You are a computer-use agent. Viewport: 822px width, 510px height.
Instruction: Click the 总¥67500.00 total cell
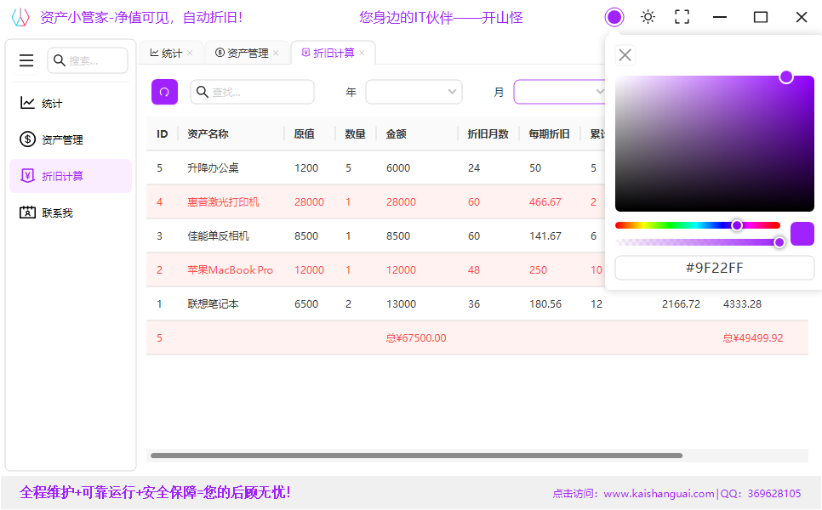(x=416, y=338)
